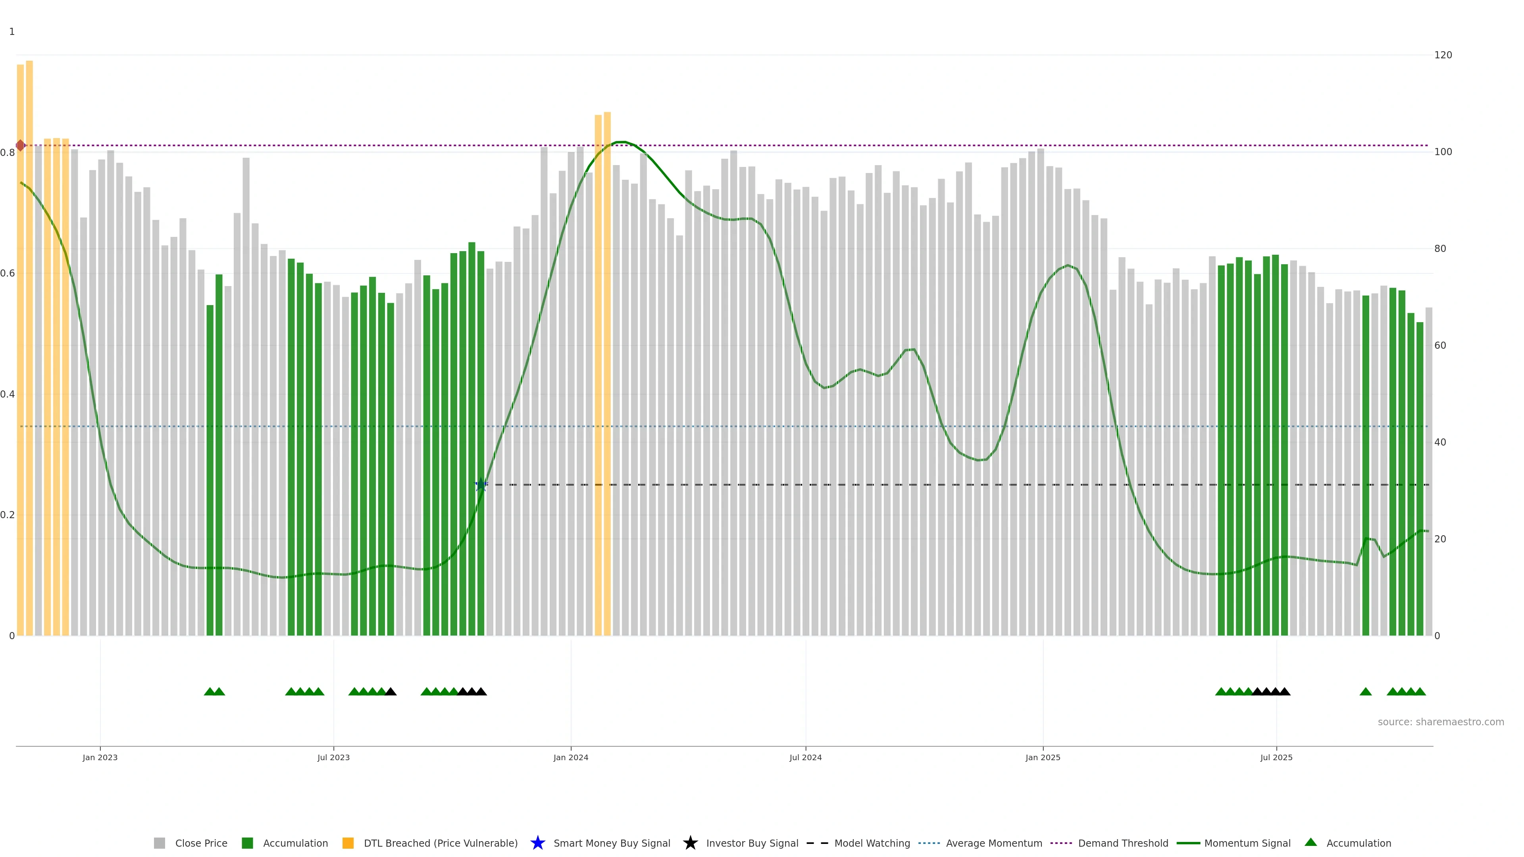1524x857 pixels.
Task: Click the Jan 2024 x-axis label
Action: [x=570, y=757]
